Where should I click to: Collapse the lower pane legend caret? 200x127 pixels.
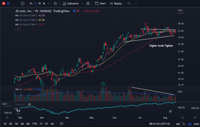coord(18,113)
